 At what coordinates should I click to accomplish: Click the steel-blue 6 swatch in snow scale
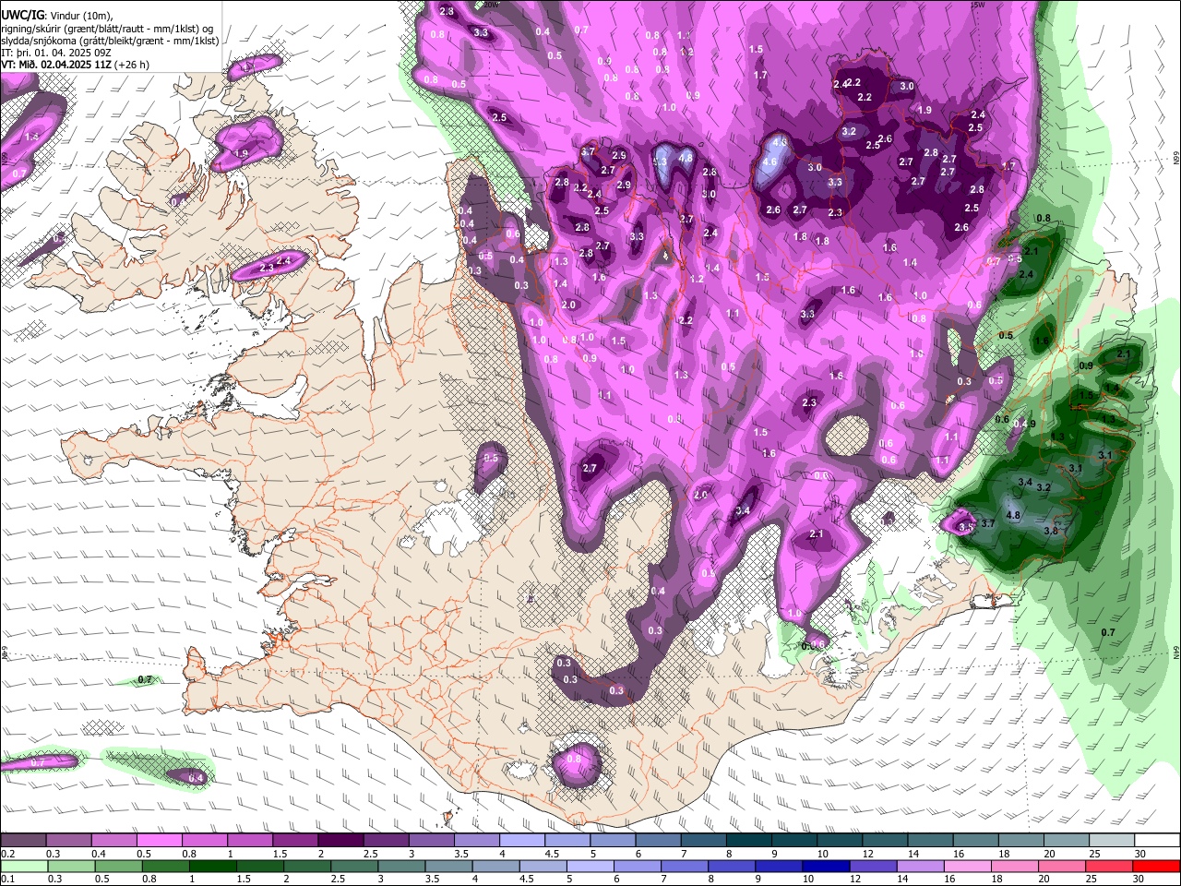click(x=659, y=841)
